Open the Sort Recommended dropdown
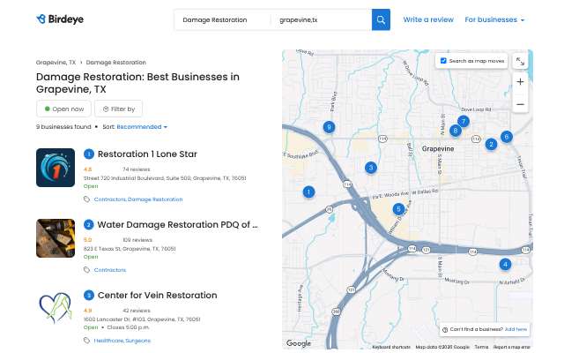 tap(142, 127)
